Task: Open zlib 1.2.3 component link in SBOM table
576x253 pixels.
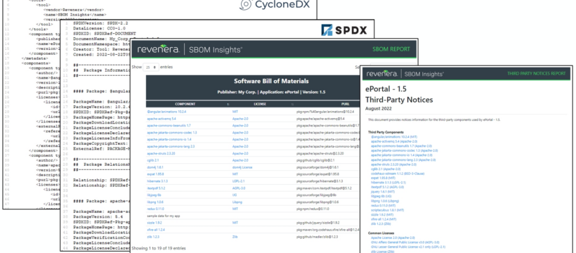Action: (153, 237)
